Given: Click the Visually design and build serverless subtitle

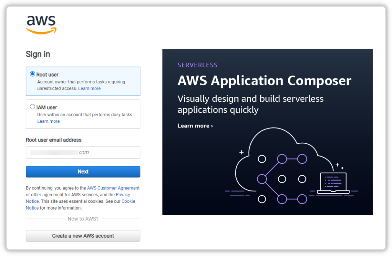Looking at the screenshot, I should point(250,104).
